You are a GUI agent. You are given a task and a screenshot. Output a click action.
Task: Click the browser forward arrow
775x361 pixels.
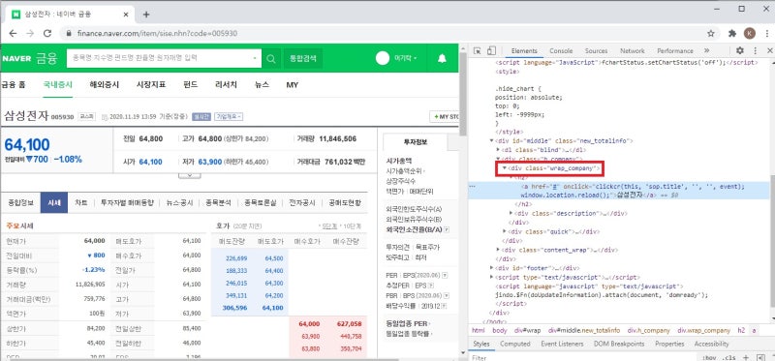pyautogui.click(x=30, y=33)
